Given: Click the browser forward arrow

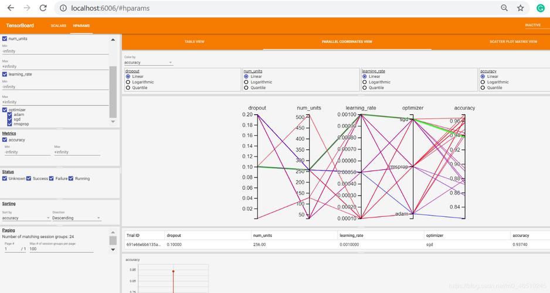Looking at the screenshot, I should coord(27,8).
